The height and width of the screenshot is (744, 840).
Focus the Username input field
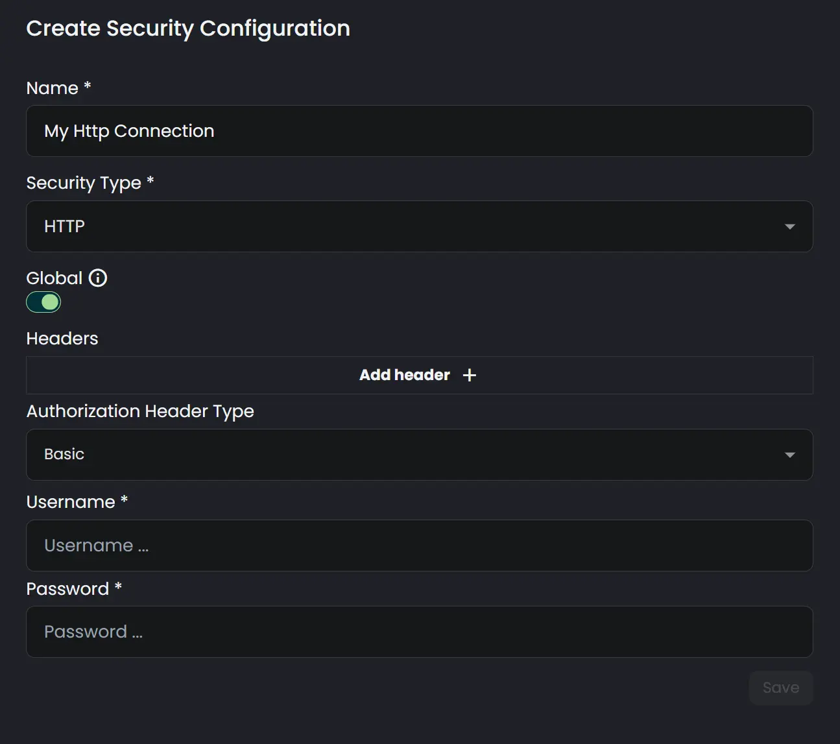pyautogui.click(x=419, y=546)
